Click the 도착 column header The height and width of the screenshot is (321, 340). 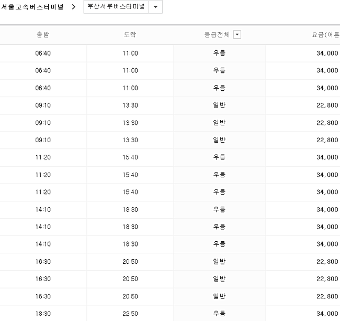coord(130,35)
